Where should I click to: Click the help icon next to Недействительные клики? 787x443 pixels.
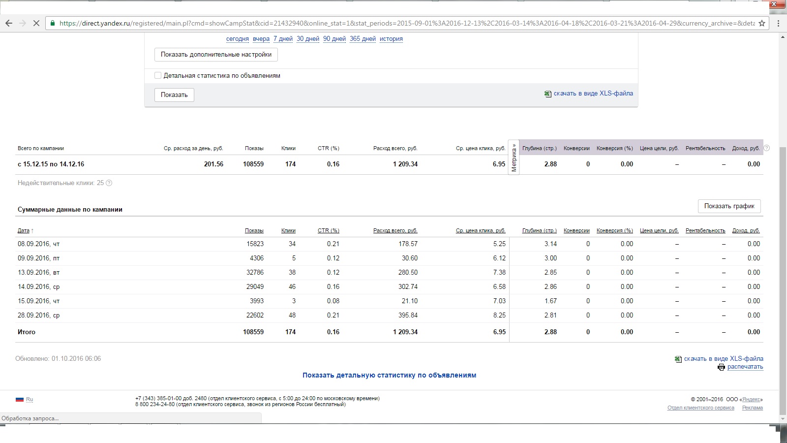[x=109, y=183]
